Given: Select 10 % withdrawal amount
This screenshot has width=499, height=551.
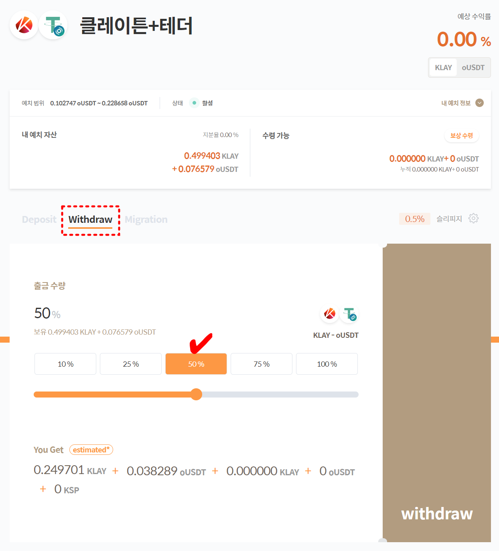Looking at the screenshot, I should tap(65, 364).
